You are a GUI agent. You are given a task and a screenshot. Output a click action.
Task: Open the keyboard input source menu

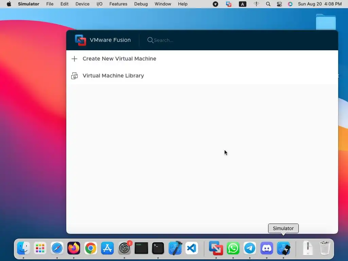(x=242, y=4)
